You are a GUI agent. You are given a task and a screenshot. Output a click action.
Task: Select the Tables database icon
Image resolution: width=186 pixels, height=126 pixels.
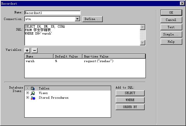pos(33,88)
